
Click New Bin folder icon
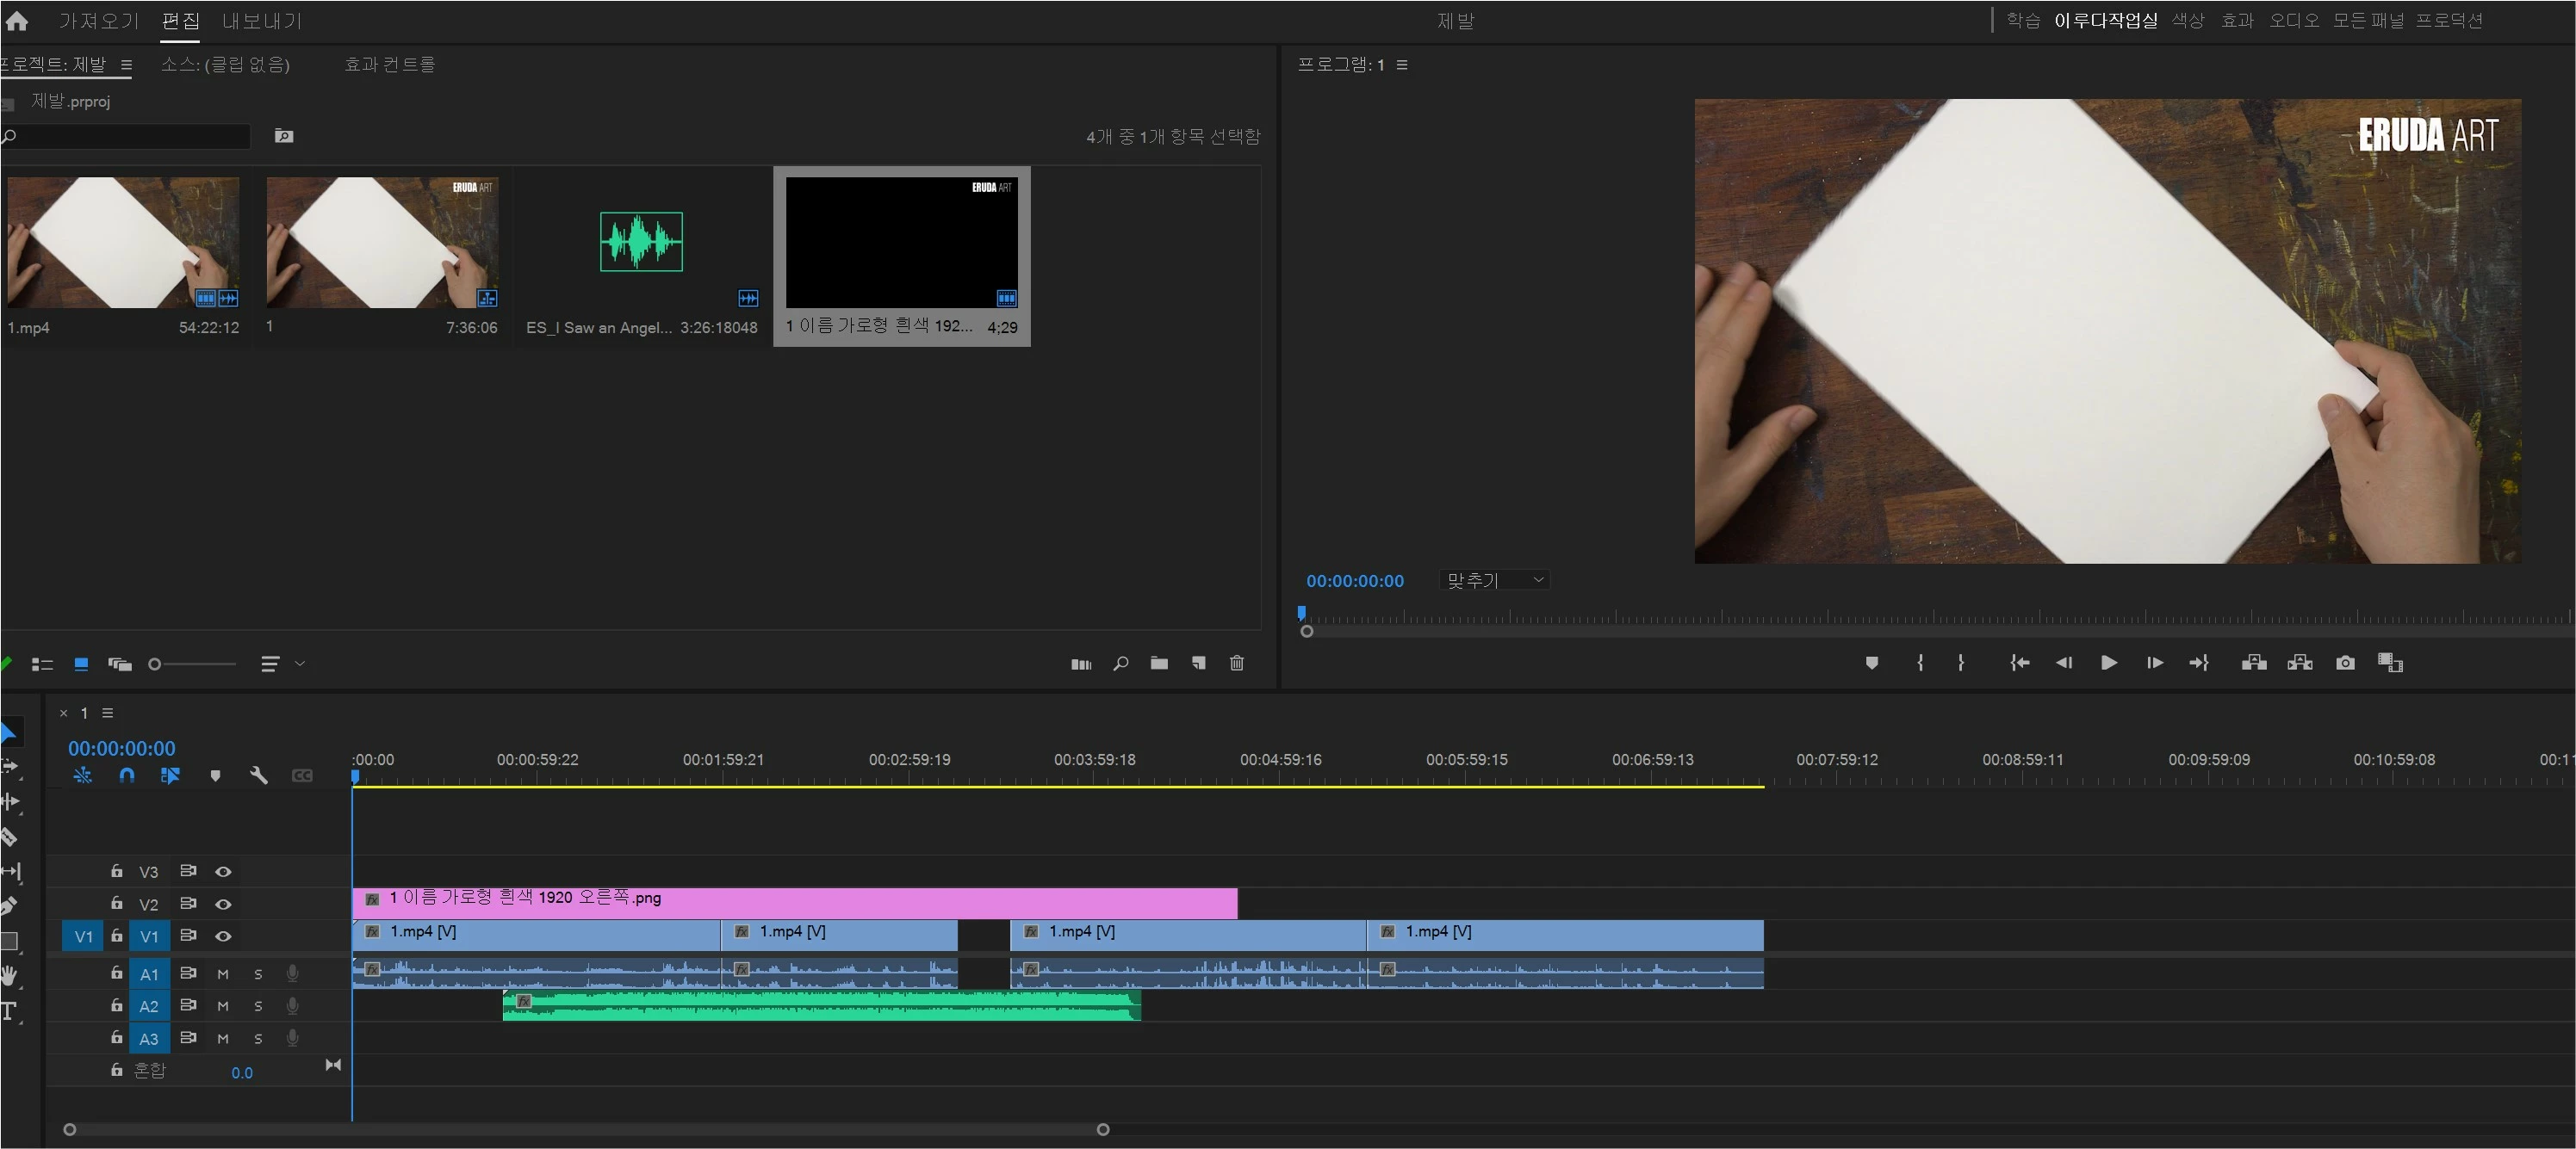pyautogui.click(x=1159, y=663)
